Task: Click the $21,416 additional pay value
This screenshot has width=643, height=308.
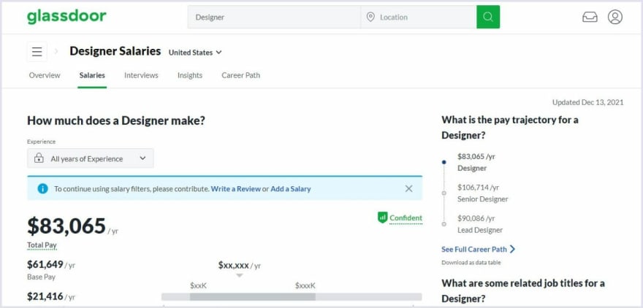Action: click(x=45, y=296)
